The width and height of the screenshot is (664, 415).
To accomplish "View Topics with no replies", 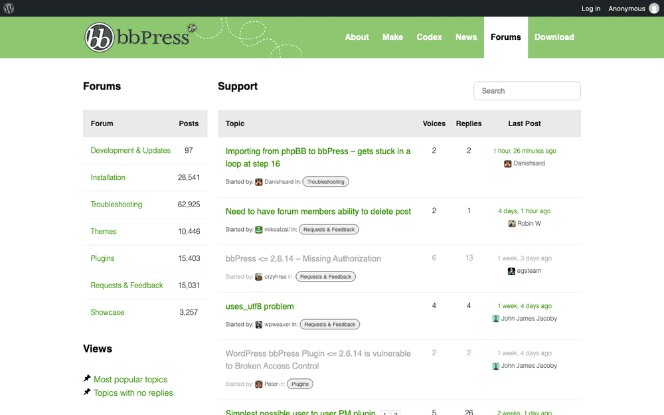I will tap(133, 393).
